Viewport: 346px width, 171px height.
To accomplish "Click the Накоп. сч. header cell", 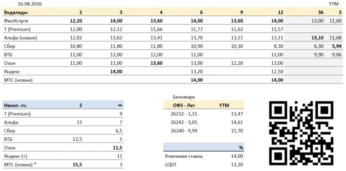I will (16, 105).
